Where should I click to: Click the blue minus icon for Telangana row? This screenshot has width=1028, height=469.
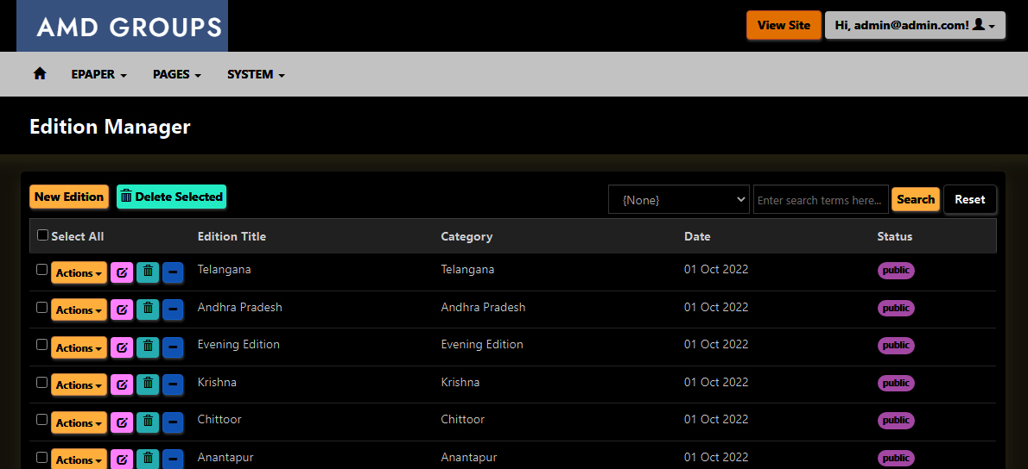tap(173, 272)
